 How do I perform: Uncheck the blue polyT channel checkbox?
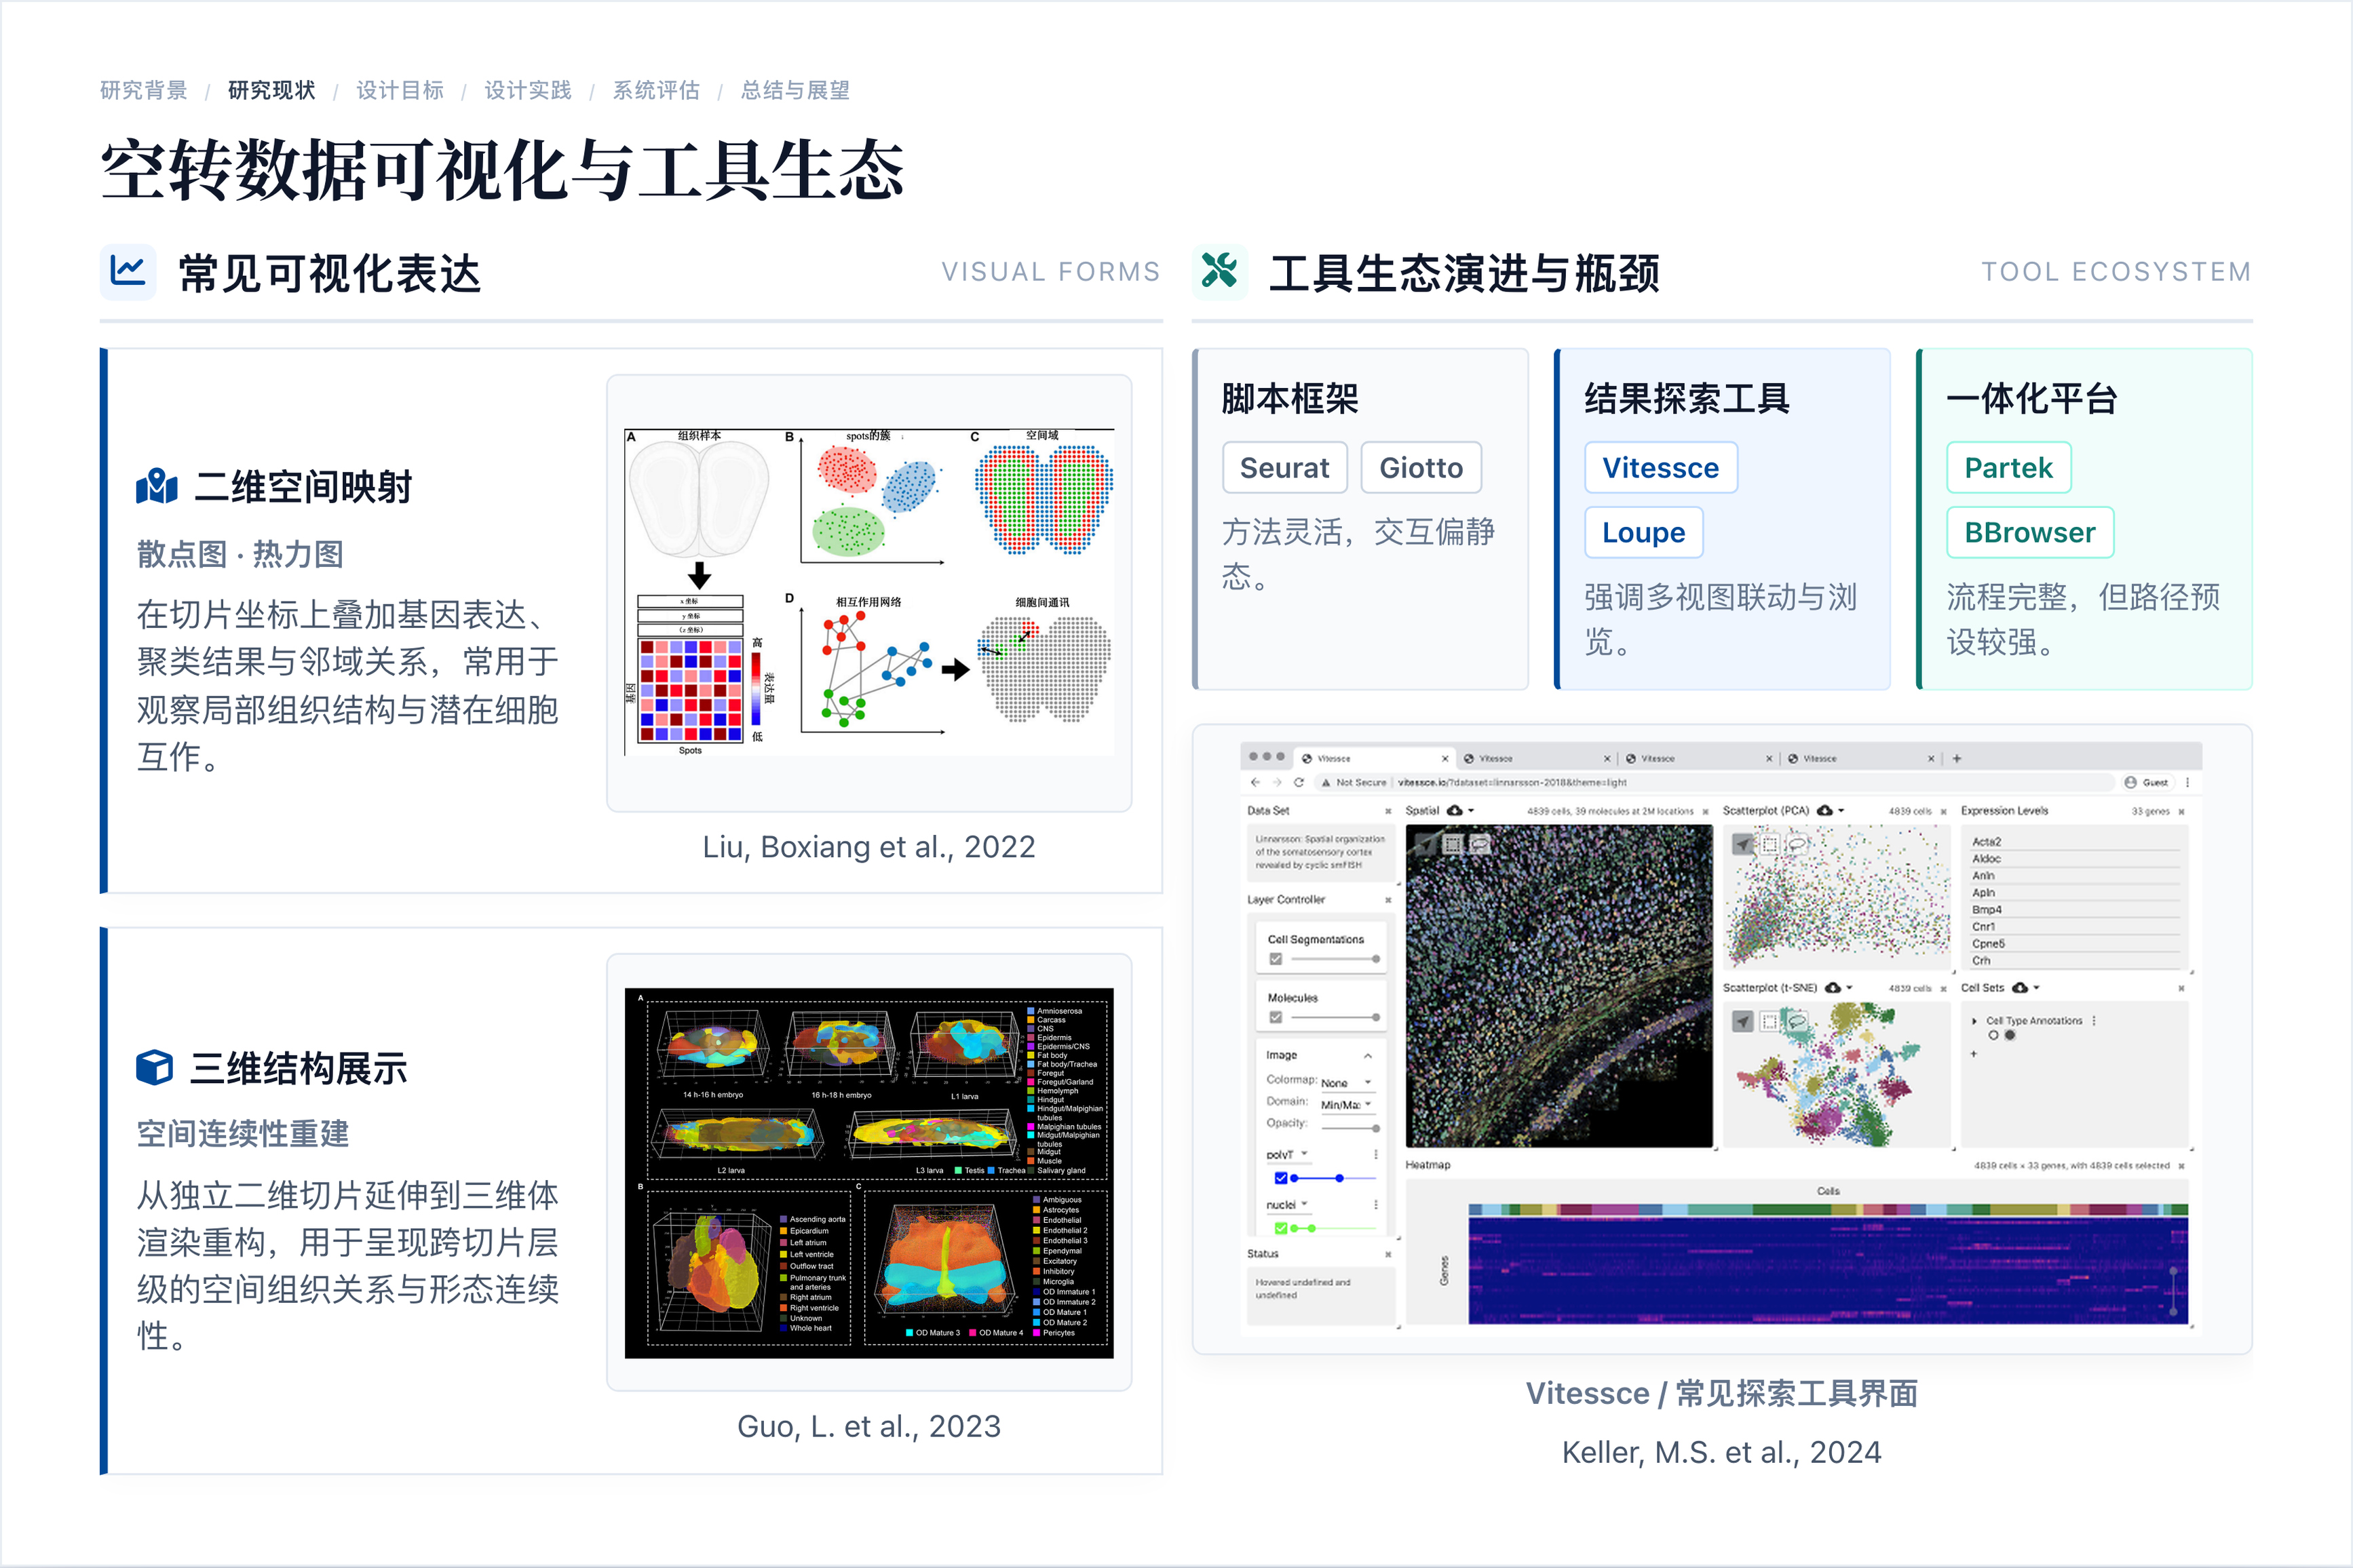(1280, 1178)
